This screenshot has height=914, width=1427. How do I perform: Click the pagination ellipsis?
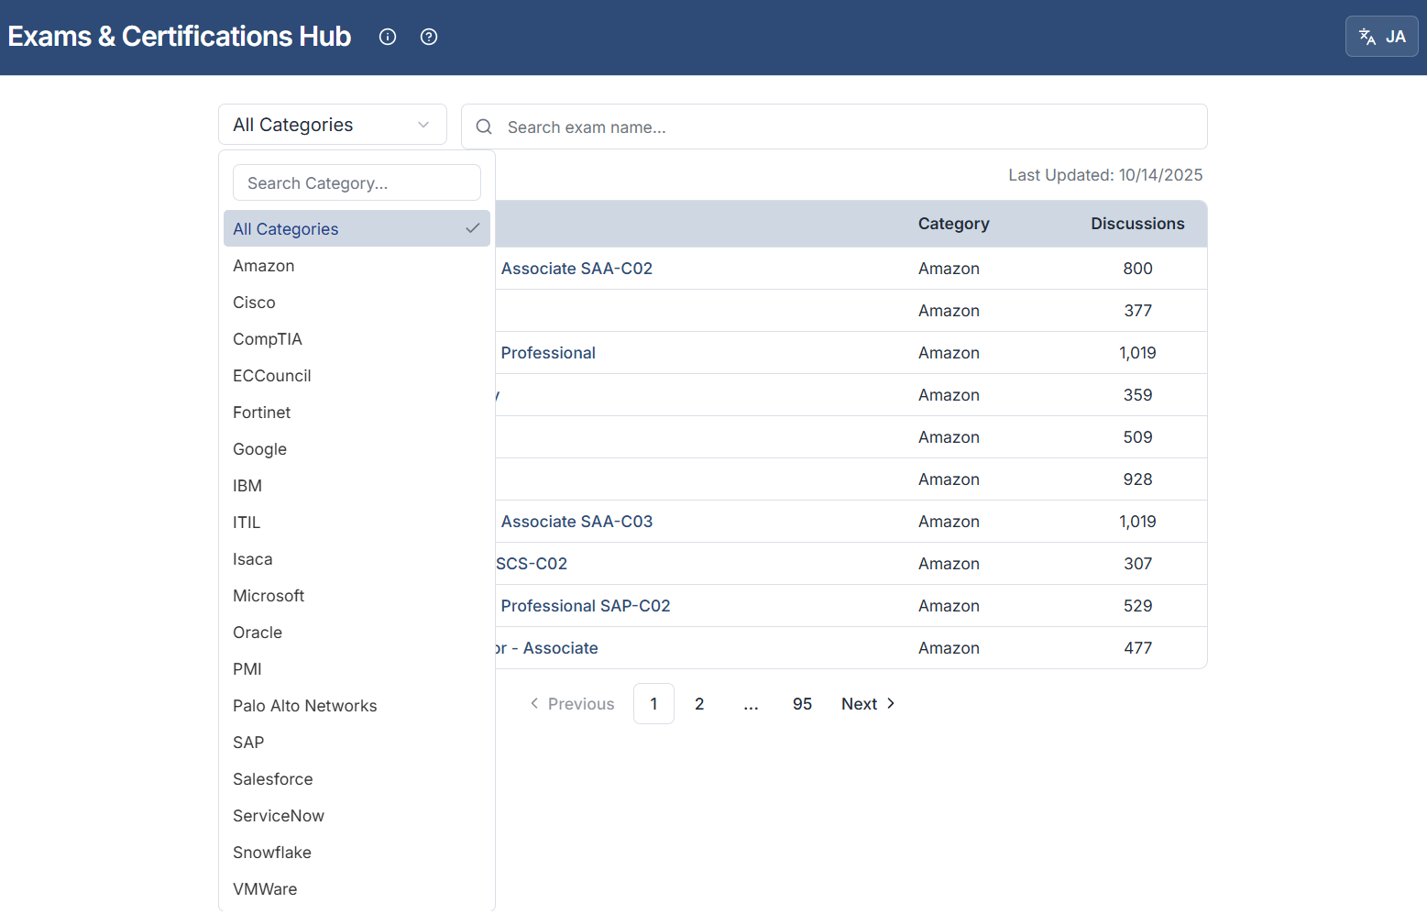pyautogui.click(x=751, y=703)
